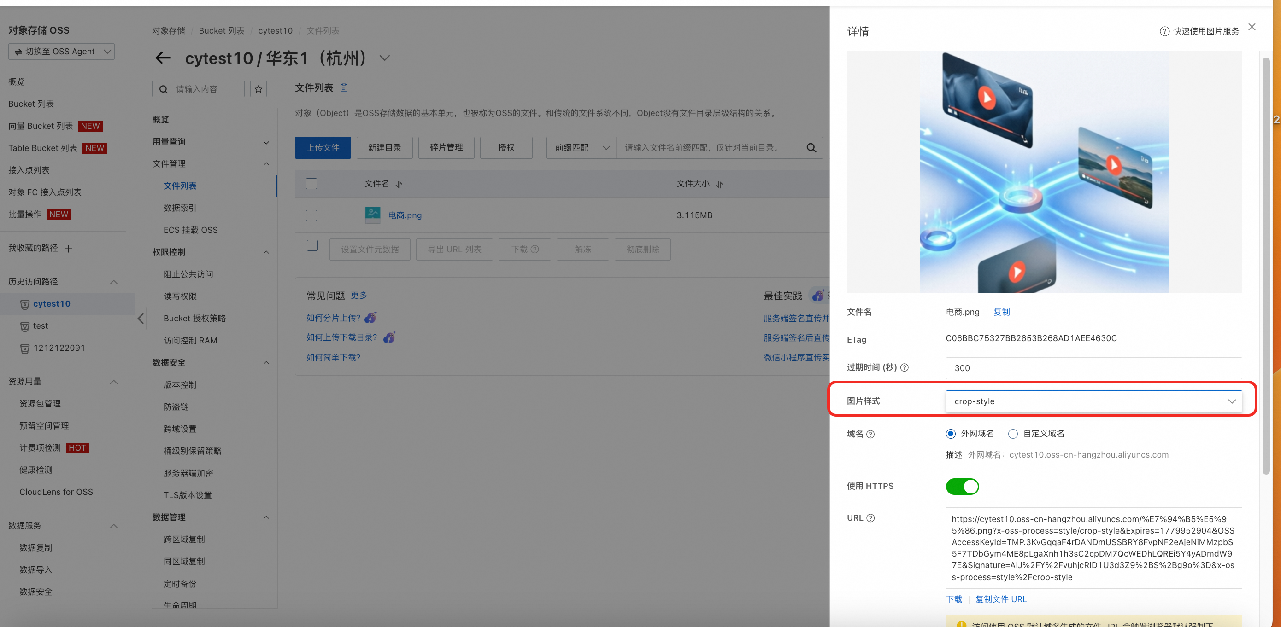
Task: Open 数据索引 menu item
Action: pos(180,208)
